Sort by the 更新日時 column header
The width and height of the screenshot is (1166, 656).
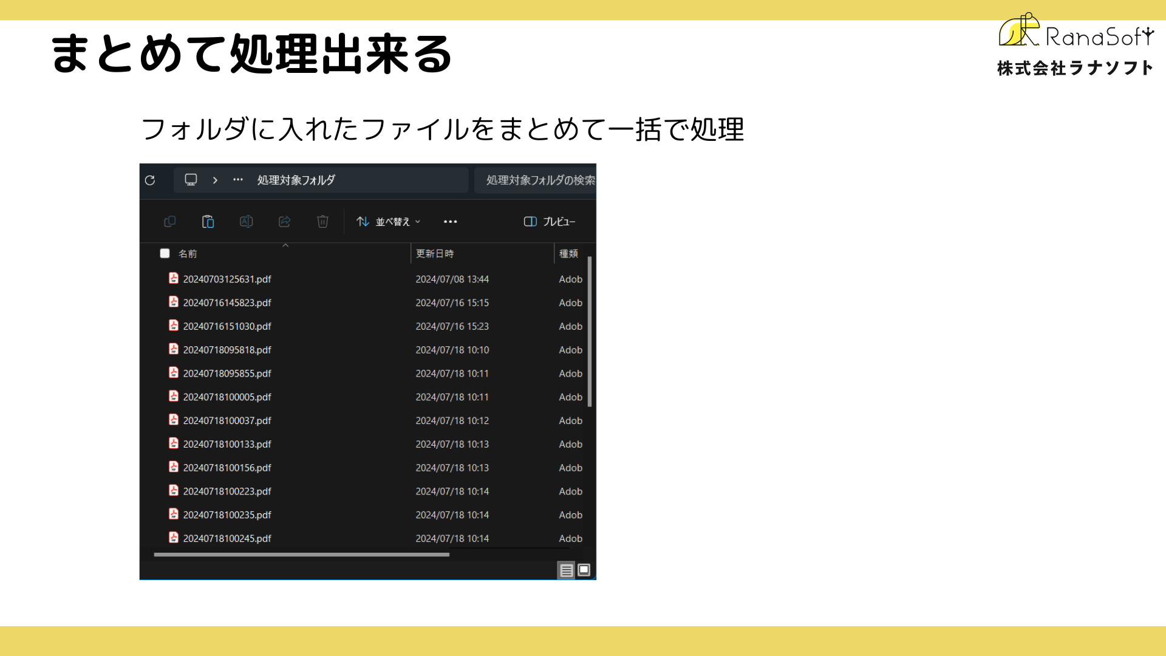(x=435, y=254)
